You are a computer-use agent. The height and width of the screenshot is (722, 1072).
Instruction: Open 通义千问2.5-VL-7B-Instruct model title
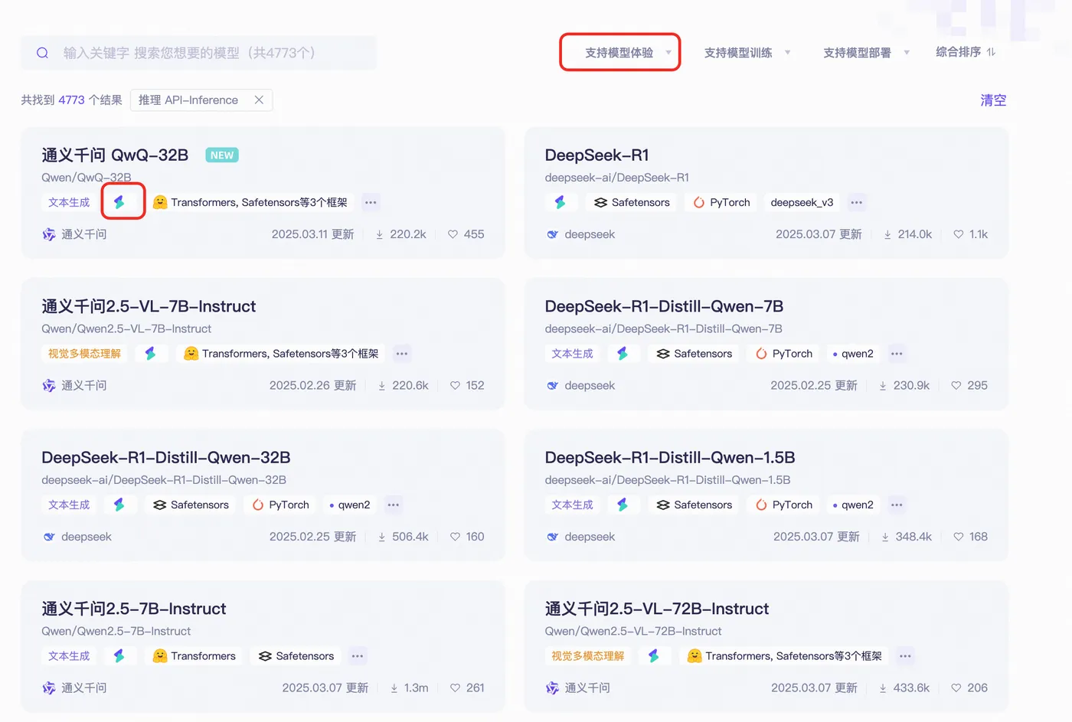pos(149,306)
